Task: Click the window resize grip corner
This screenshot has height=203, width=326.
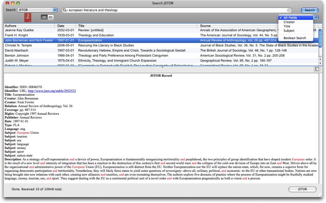Action: click(x=321, y=195)
